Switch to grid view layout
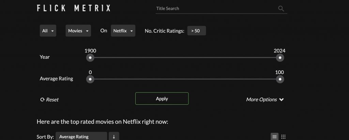 pyautogui.click(x=283, y=137)
